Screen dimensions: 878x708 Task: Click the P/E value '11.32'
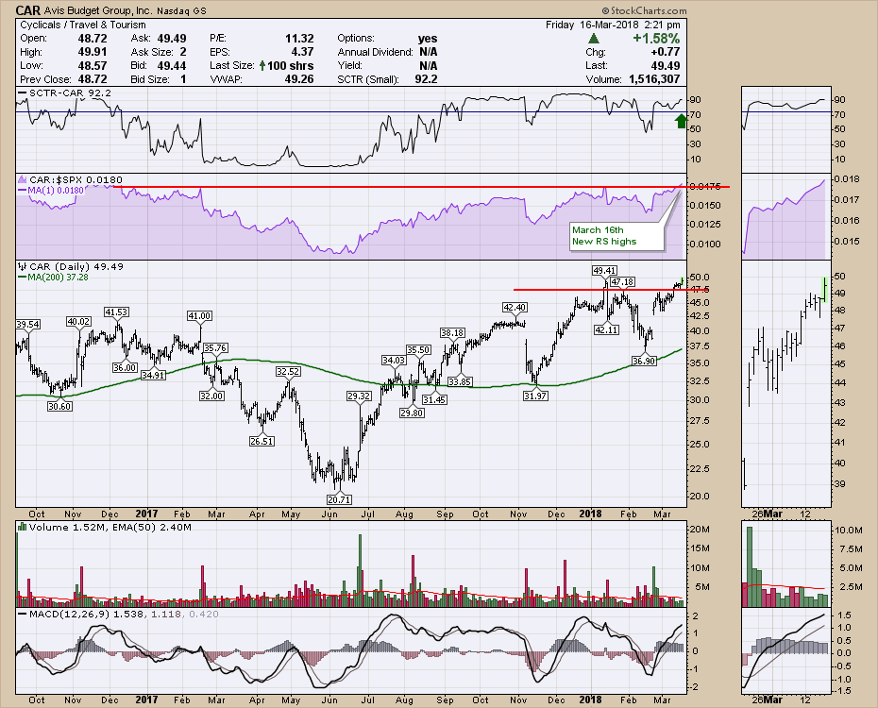(x=299, y=39)
